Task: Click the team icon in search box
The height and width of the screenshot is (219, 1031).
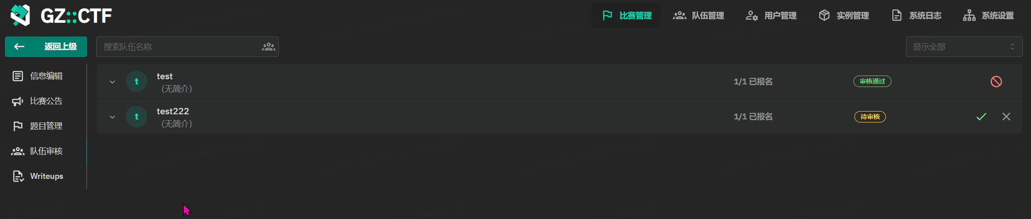Action: click(268, 47)
